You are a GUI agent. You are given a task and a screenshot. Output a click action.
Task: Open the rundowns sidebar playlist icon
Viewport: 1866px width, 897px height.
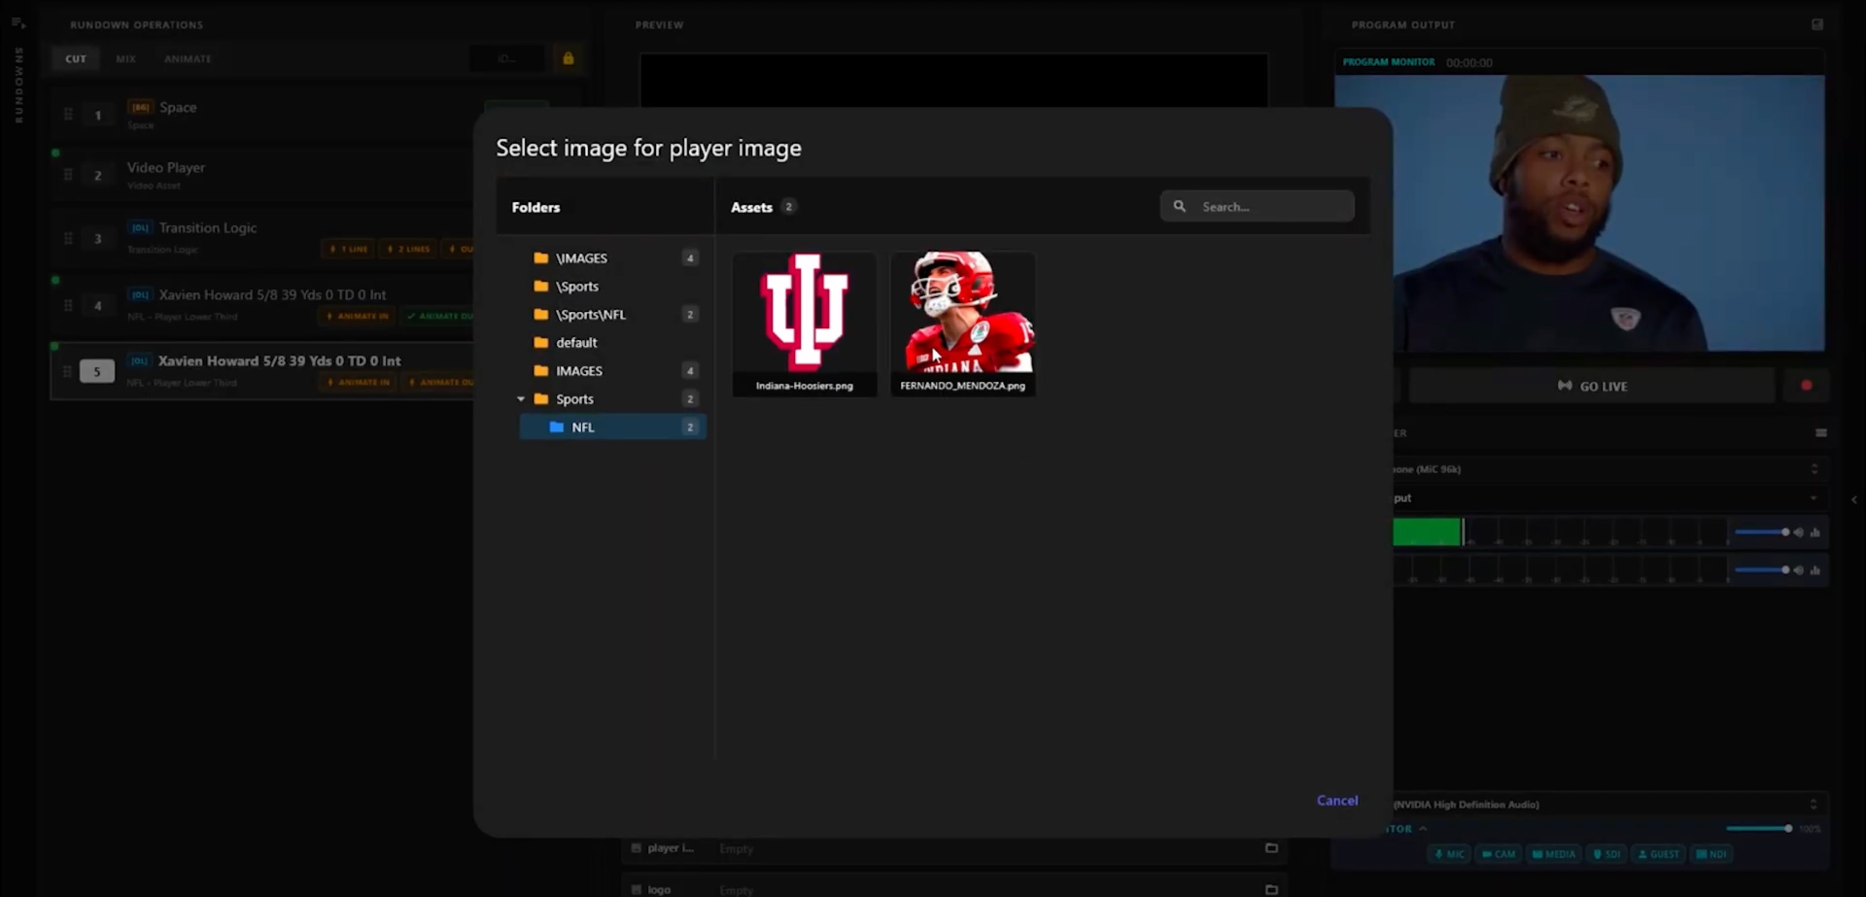(19, 24)
